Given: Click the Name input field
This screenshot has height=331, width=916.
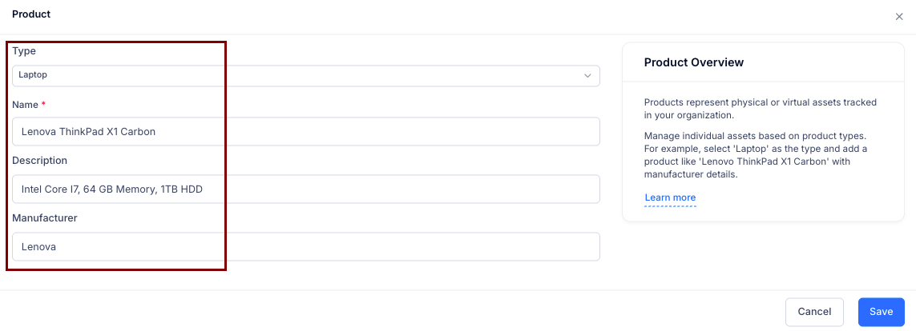Looking at the screenshot, I should pos(305,132).
